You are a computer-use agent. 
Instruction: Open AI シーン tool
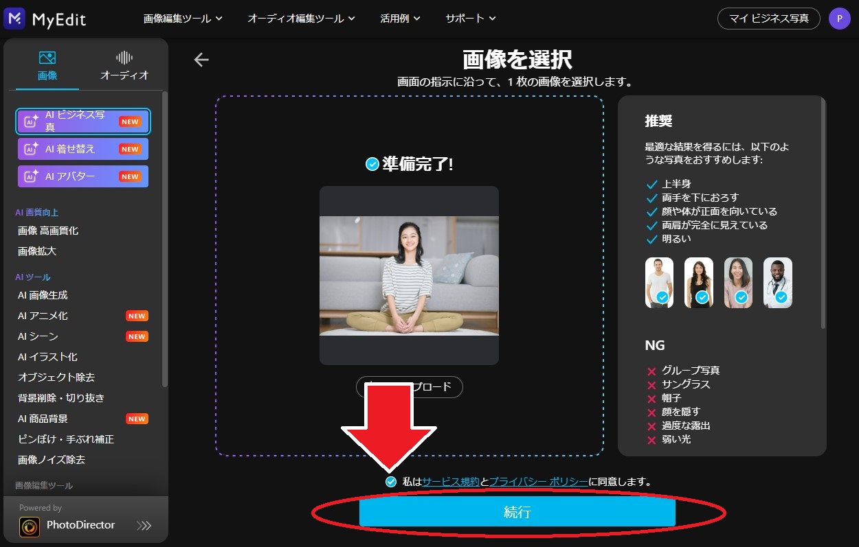click(38, 336)
